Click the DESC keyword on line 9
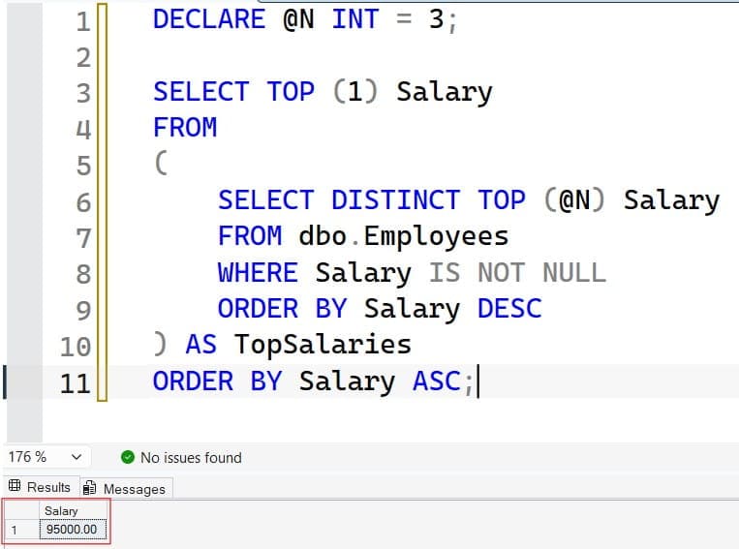This screenshot has width=739, height=549. click(509, 309)
